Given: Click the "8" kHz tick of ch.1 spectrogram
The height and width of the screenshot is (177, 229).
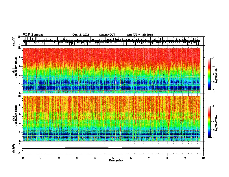Looking at the screenshot, I should [x=20, y=57].
